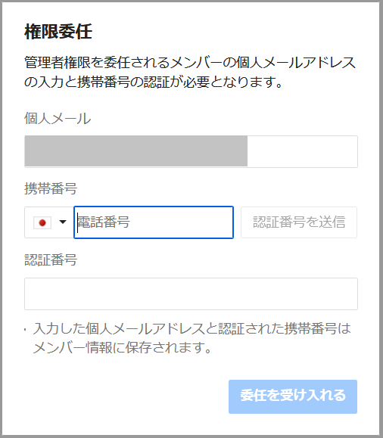The image size is (383, 438).
Task: Select the red circle on the flag selector
Action: tap(42, 222)
